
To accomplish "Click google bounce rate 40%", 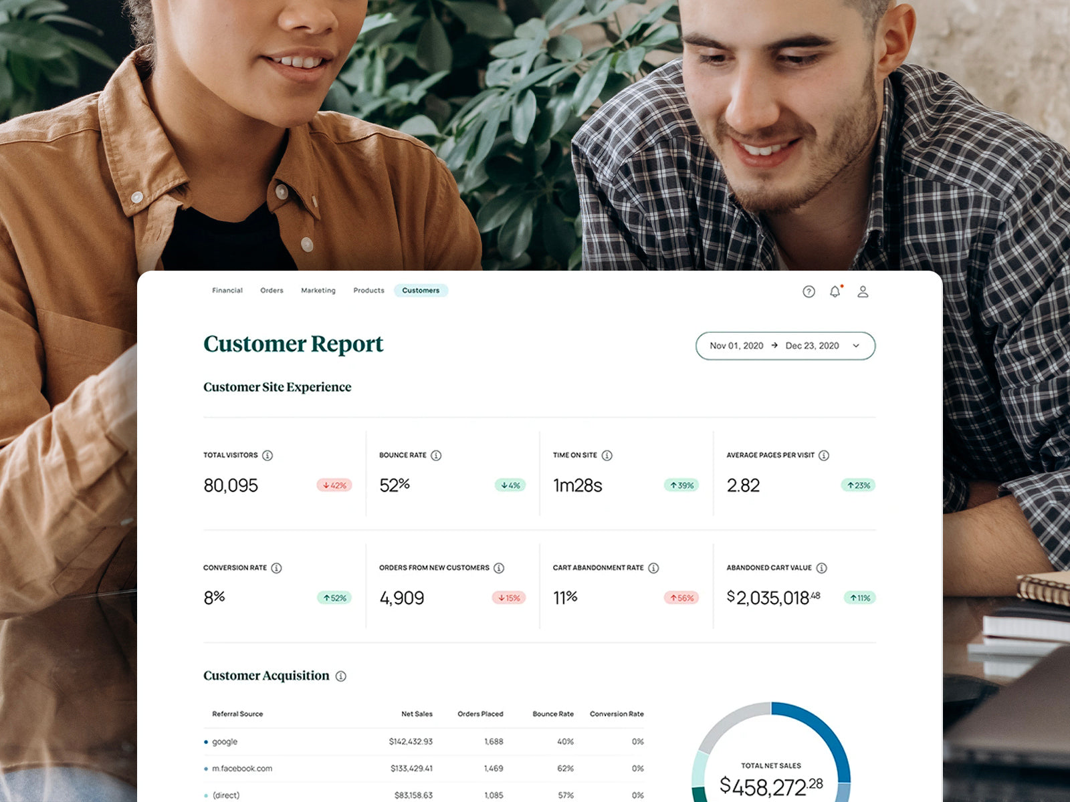I will pos(565,742).
